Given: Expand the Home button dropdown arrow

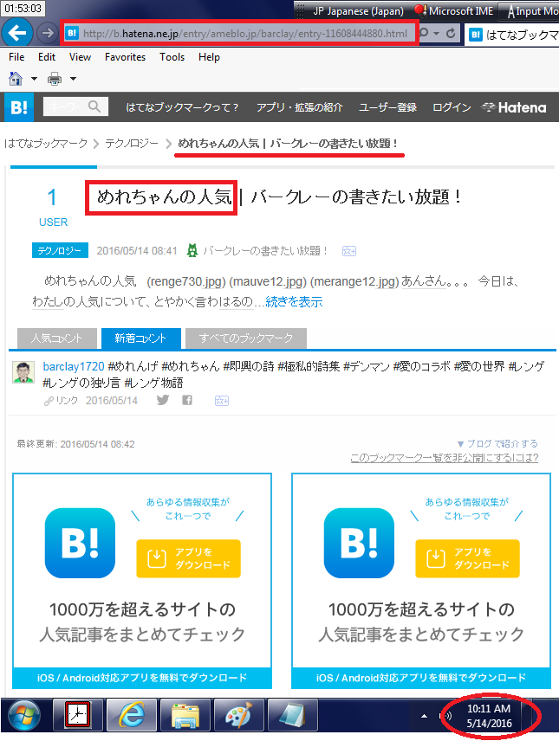Looking at the screenshot, I should coord(34,79).
